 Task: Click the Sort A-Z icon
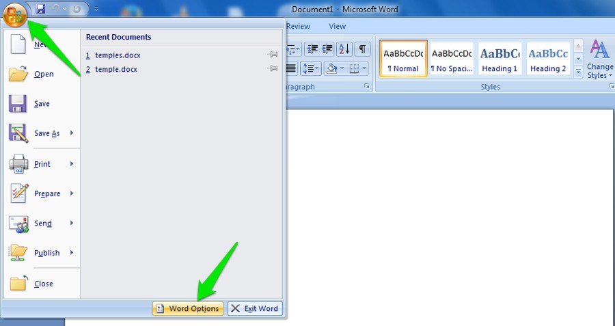(344, 49)
